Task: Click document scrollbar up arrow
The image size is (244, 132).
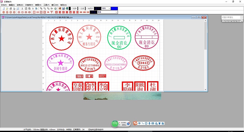Action: pyautogui.click(x=205, y=20)
